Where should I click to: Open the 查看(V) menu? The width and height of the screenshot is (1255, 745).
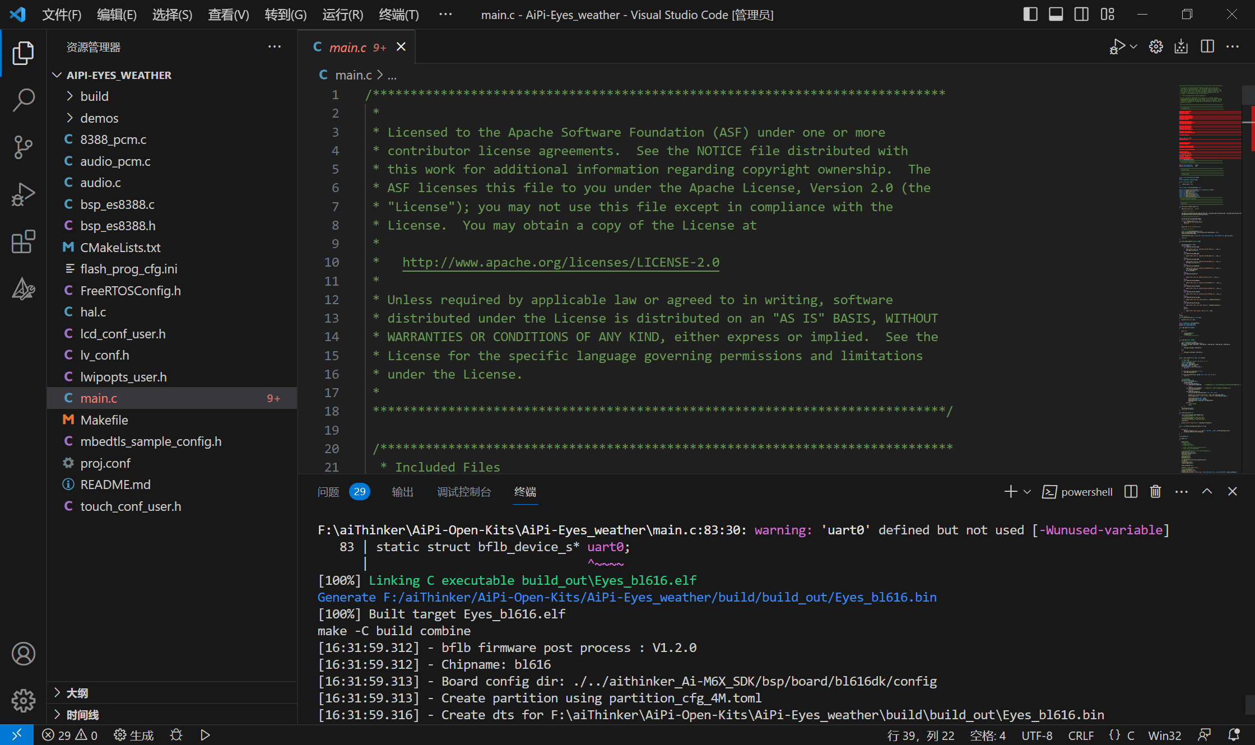(x=229, y=15)
